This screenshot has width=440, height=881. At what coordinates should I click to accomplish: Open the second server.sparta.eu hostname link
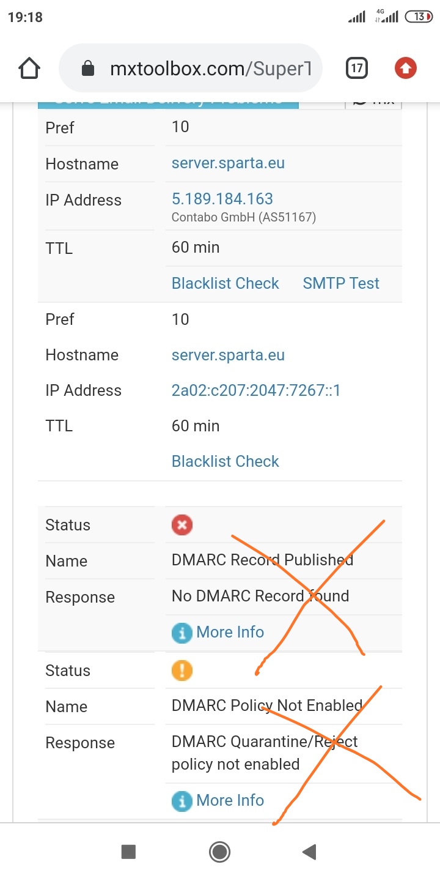coord(228,355)
